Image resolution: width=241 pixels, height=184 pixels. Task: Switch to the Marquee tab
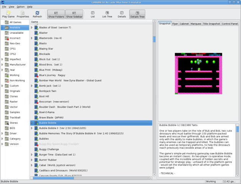point(195,24)
